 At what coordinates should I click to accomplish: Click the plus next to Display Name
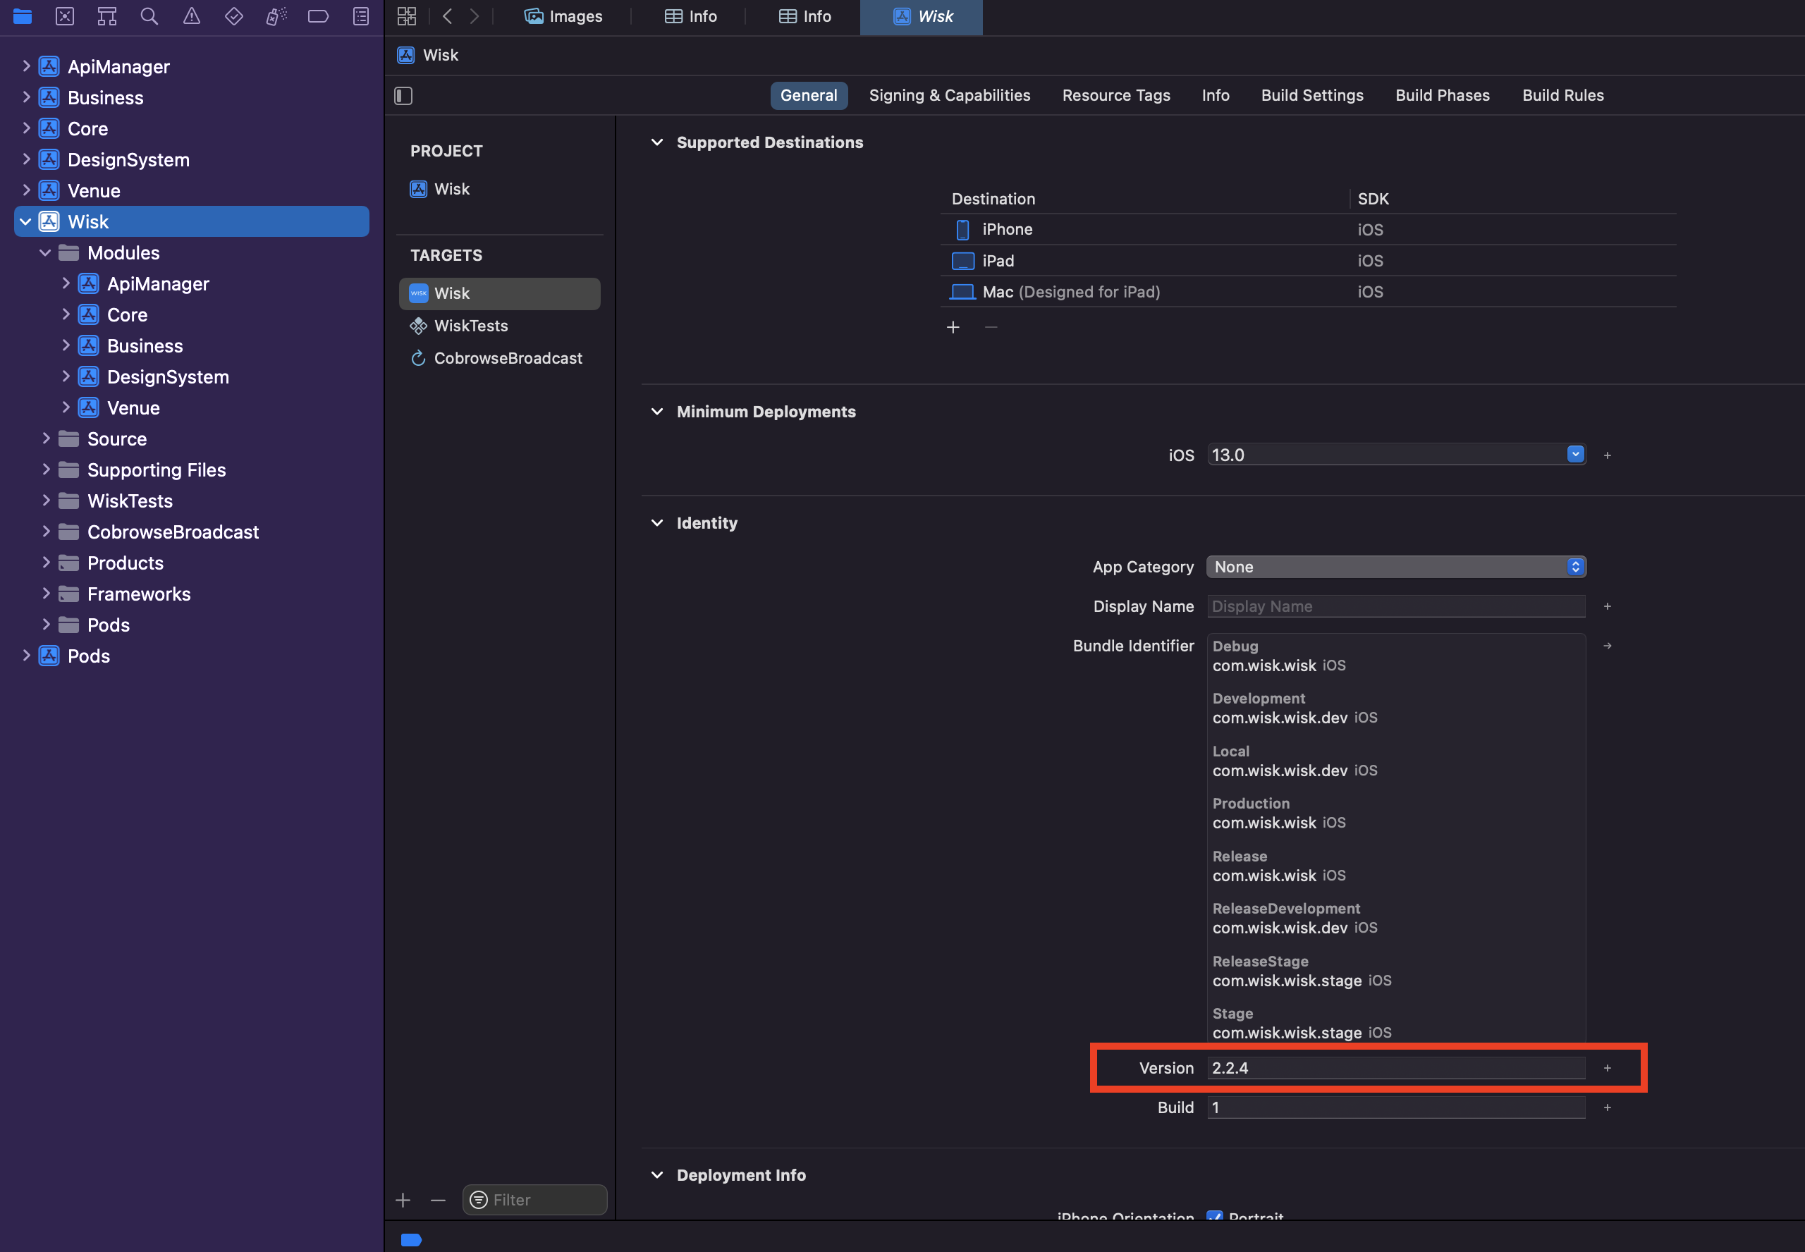[1608, 606]
